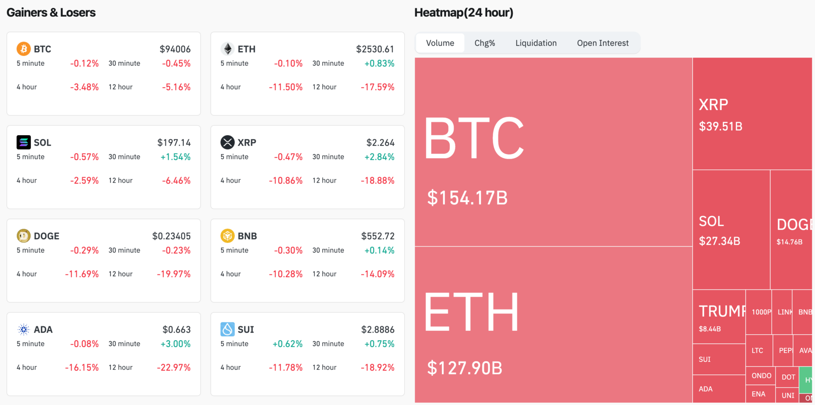Click the SUI droplet icon
This screenshot has width=815, height=405.
pyautogui.click(x=228, y=330)
